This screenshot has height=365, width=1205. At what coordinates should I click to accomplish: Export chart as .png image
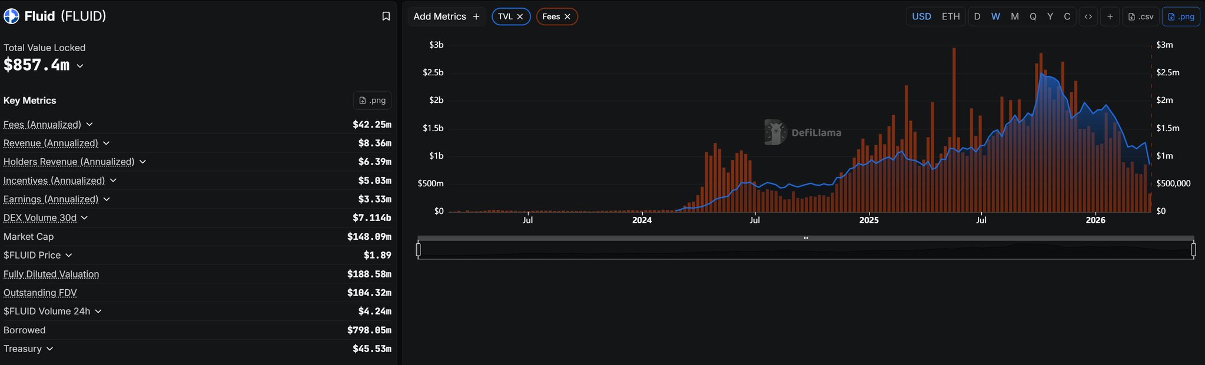click(1180, 16)
